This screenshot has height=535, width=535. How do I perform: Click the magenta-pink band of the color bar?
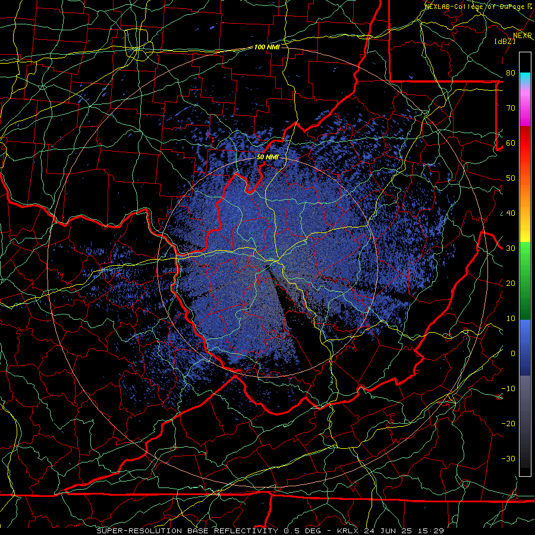525,106
